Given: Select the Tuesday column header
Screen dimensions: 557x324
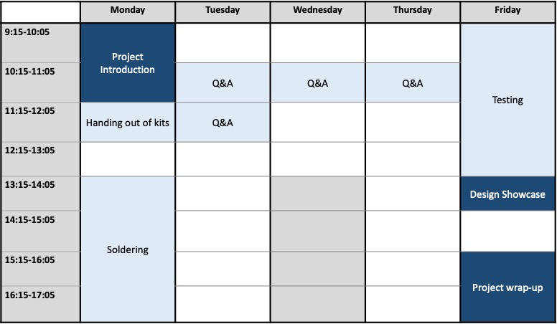Looking at the screenshot, I should (x=223, y=11).
